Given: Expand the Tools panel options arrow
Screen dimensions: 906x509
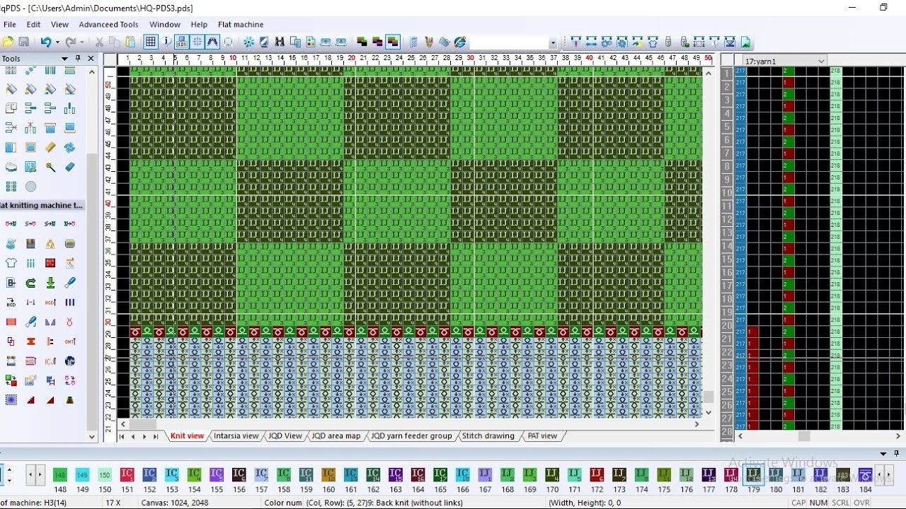Looking at the screenshot, I should tap(65, 59).
